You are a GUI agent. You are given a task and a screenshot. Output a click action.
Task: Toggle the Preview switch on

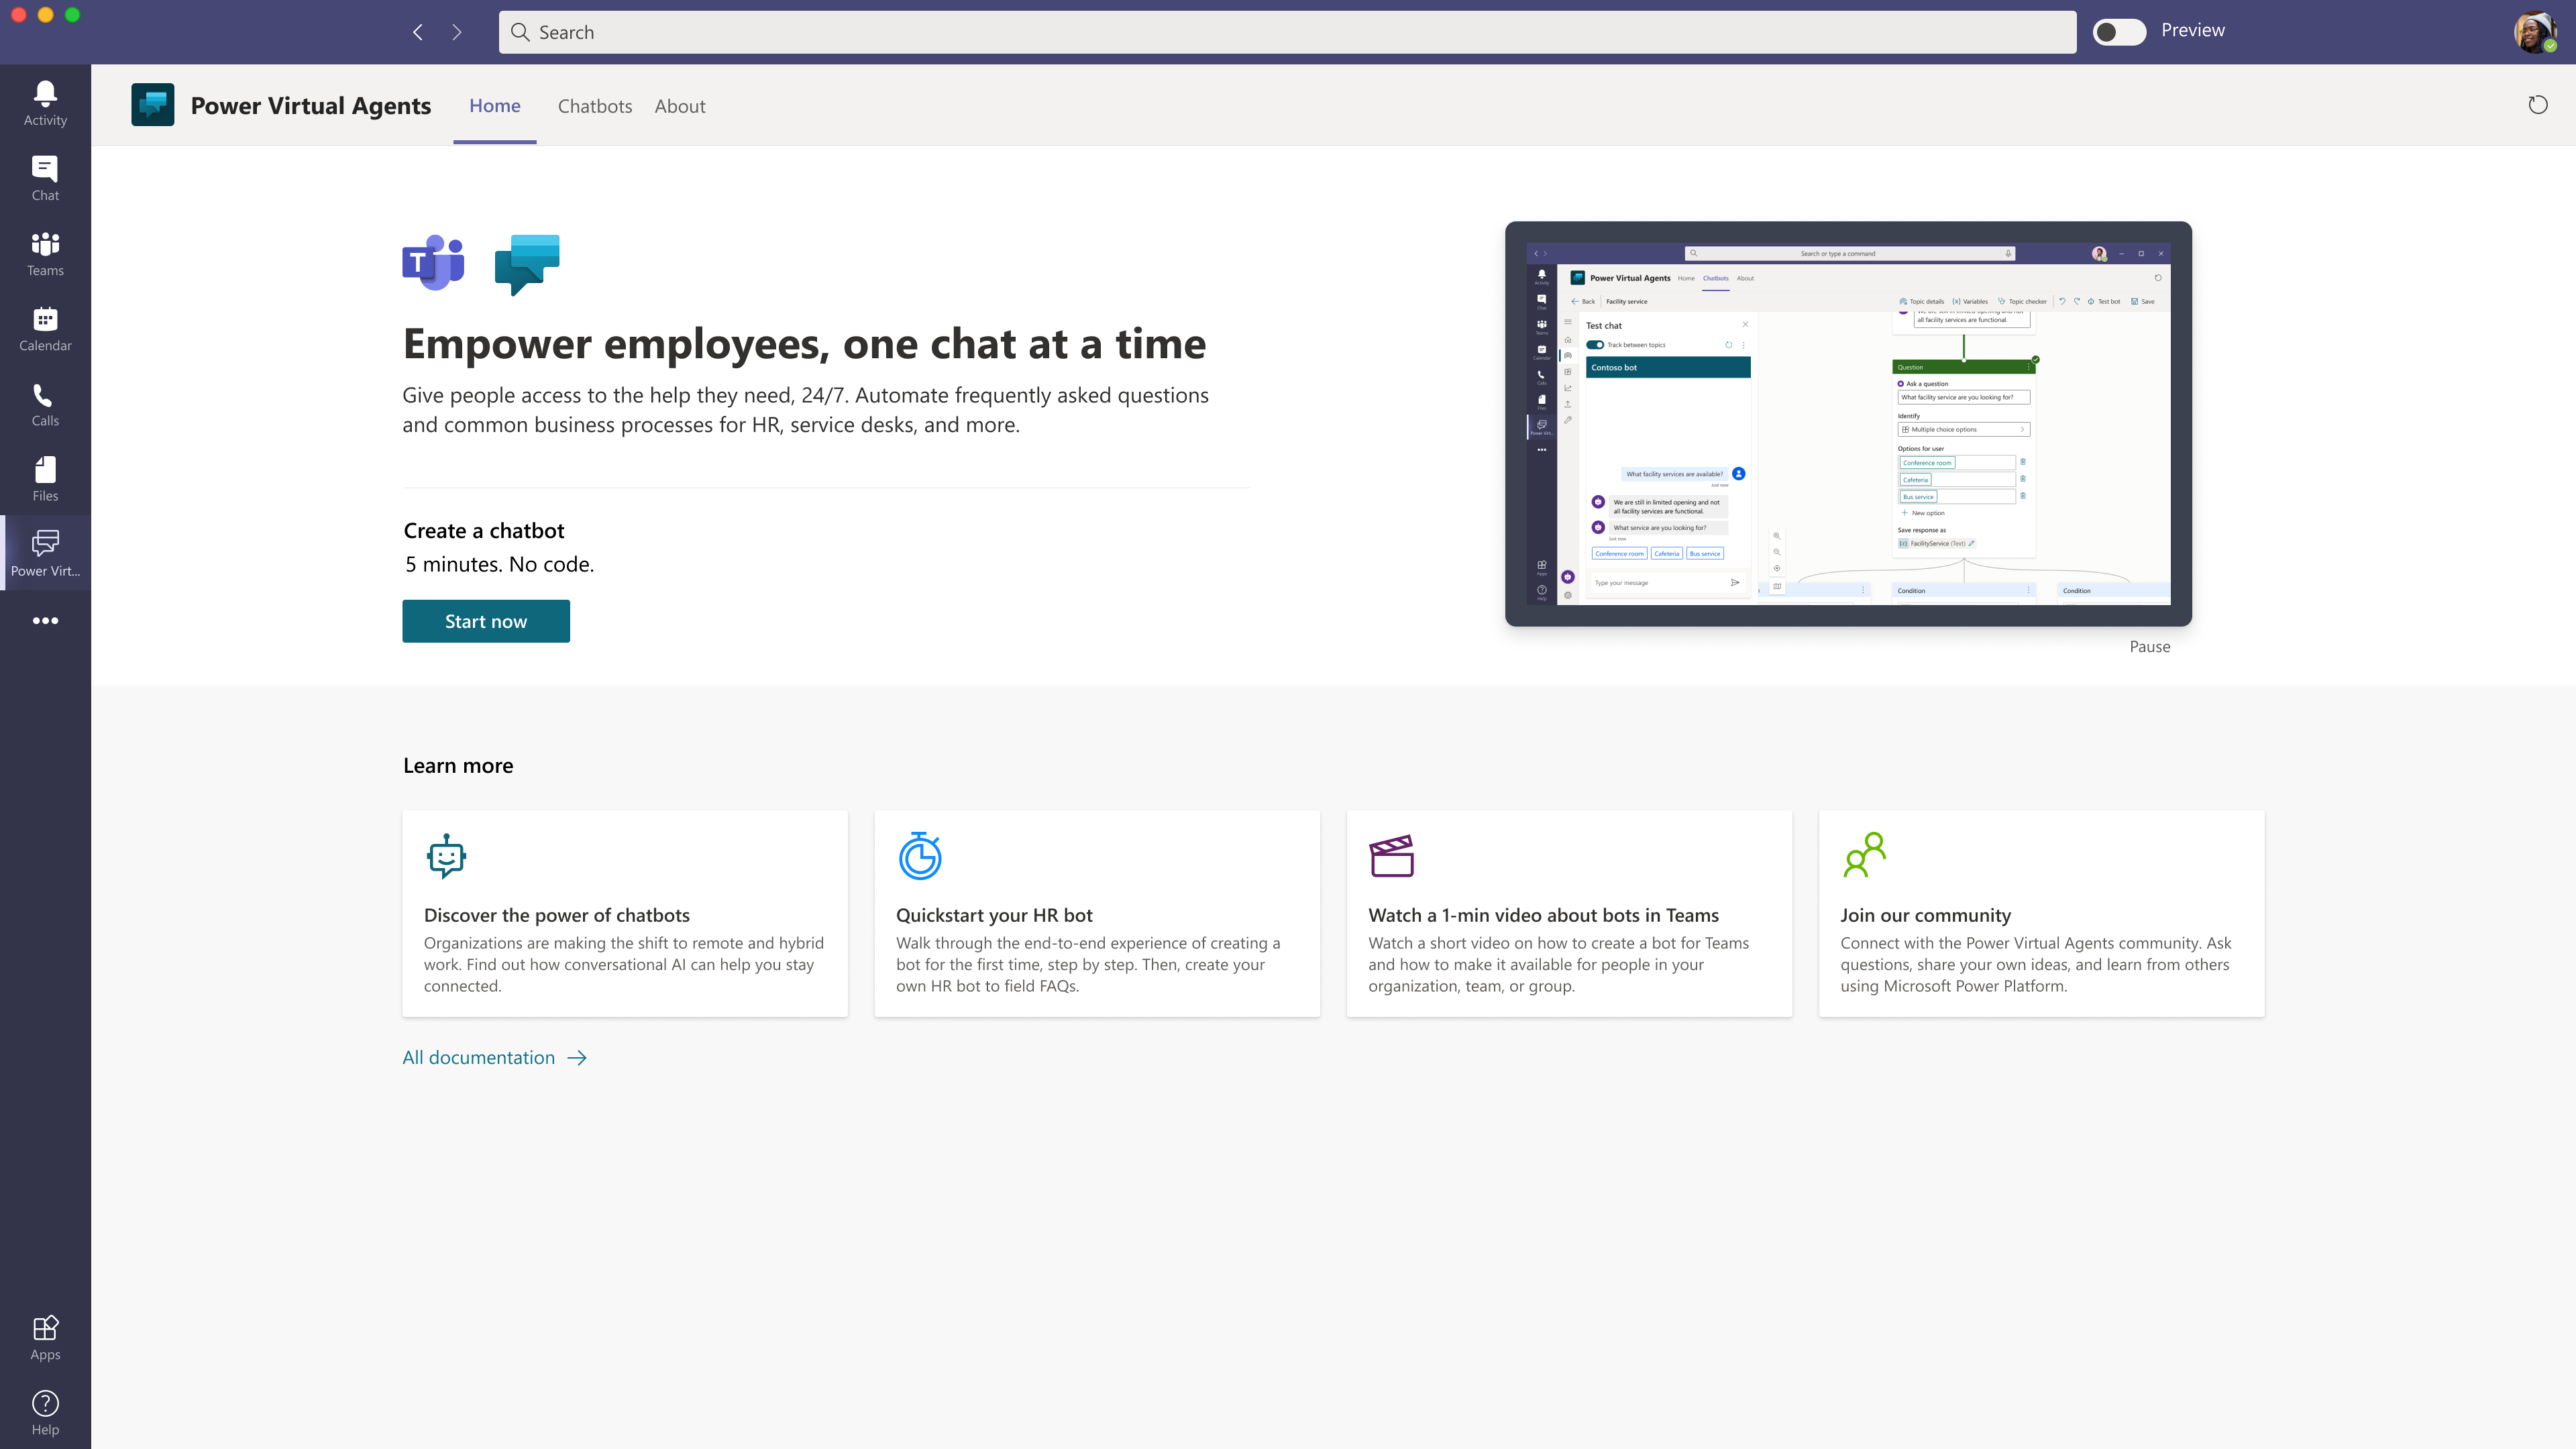pos(2118,32)
